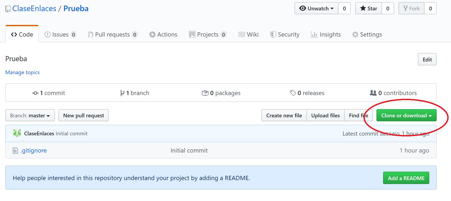This screenshot has height=201, width=451.
Task: Click the watchers count next to Unwatch
Action: (344, 8)
